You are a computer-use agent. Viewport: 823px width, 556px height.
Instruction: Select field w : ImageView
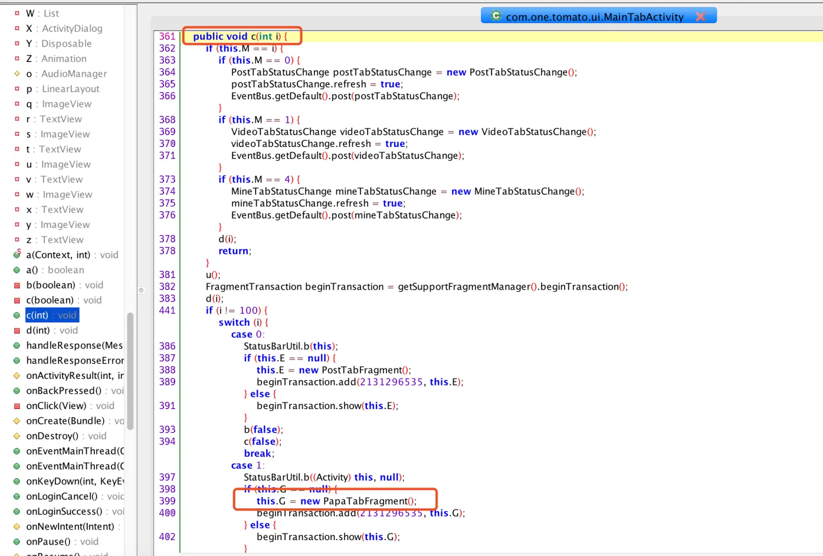[59, 194]
